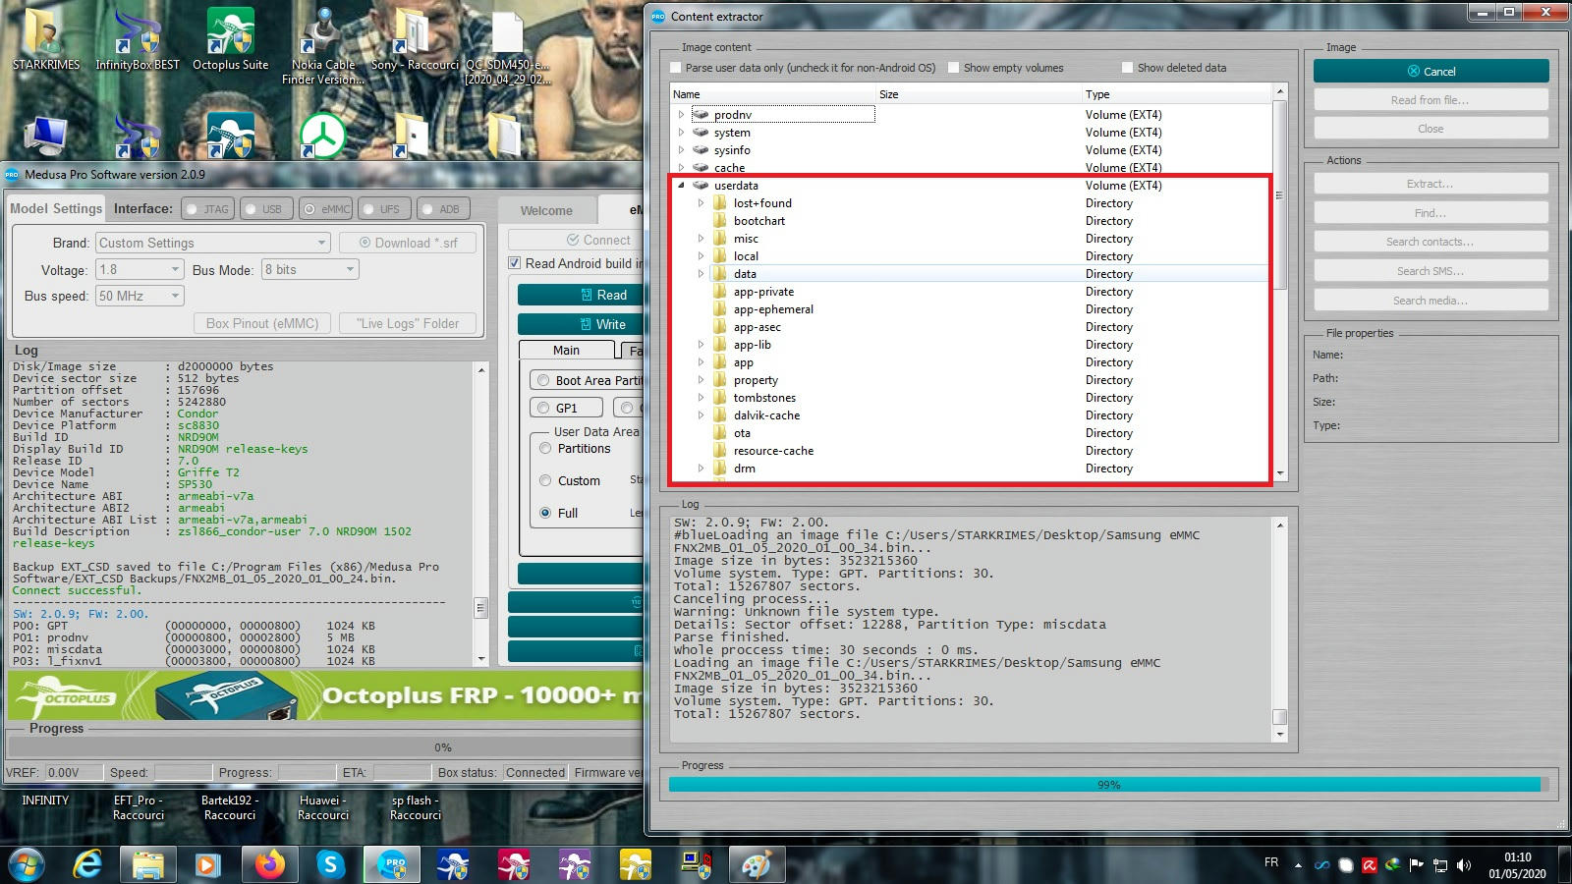
Task: Select the data directory under userdata
Action: point(745,274)
